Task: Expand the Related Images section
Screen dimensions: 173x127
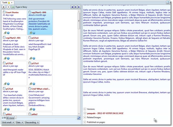Action: click(x=85, y=117)
